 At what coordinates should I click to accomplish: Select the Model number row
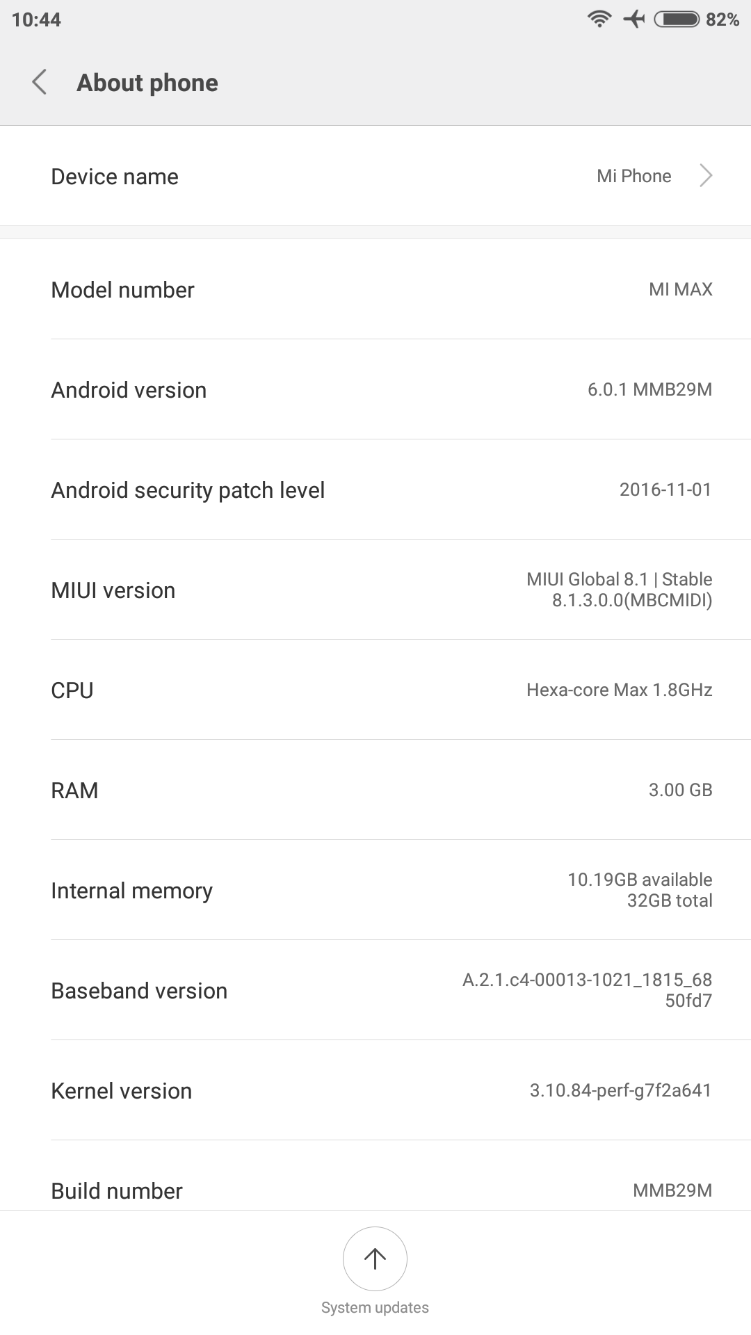click(375, 289)
